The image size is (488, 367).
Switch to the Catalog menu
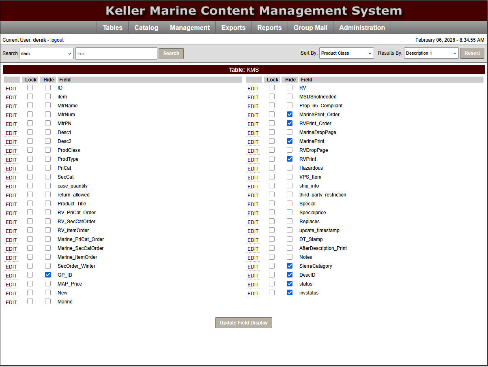point(146,28)
